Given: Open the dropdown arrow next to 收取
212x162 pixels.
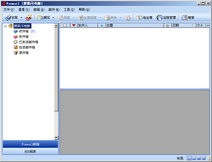Looking at the screenshot, I should 22,18.
